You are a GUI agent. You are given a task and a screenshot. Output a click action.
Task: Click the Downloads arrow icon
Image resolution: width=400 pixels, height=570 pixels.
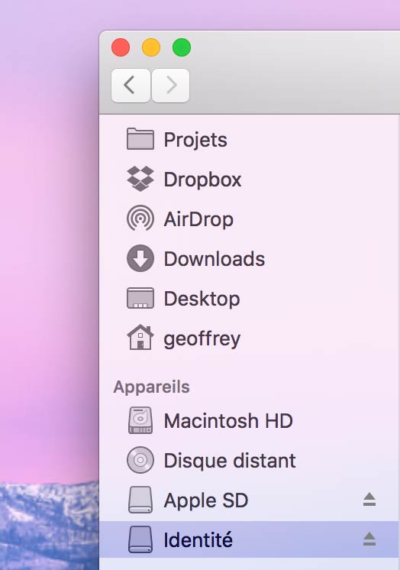tap(140, 258)
